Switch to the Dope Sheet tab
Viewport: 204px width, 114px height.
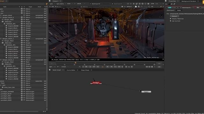(x=85, y=70)
